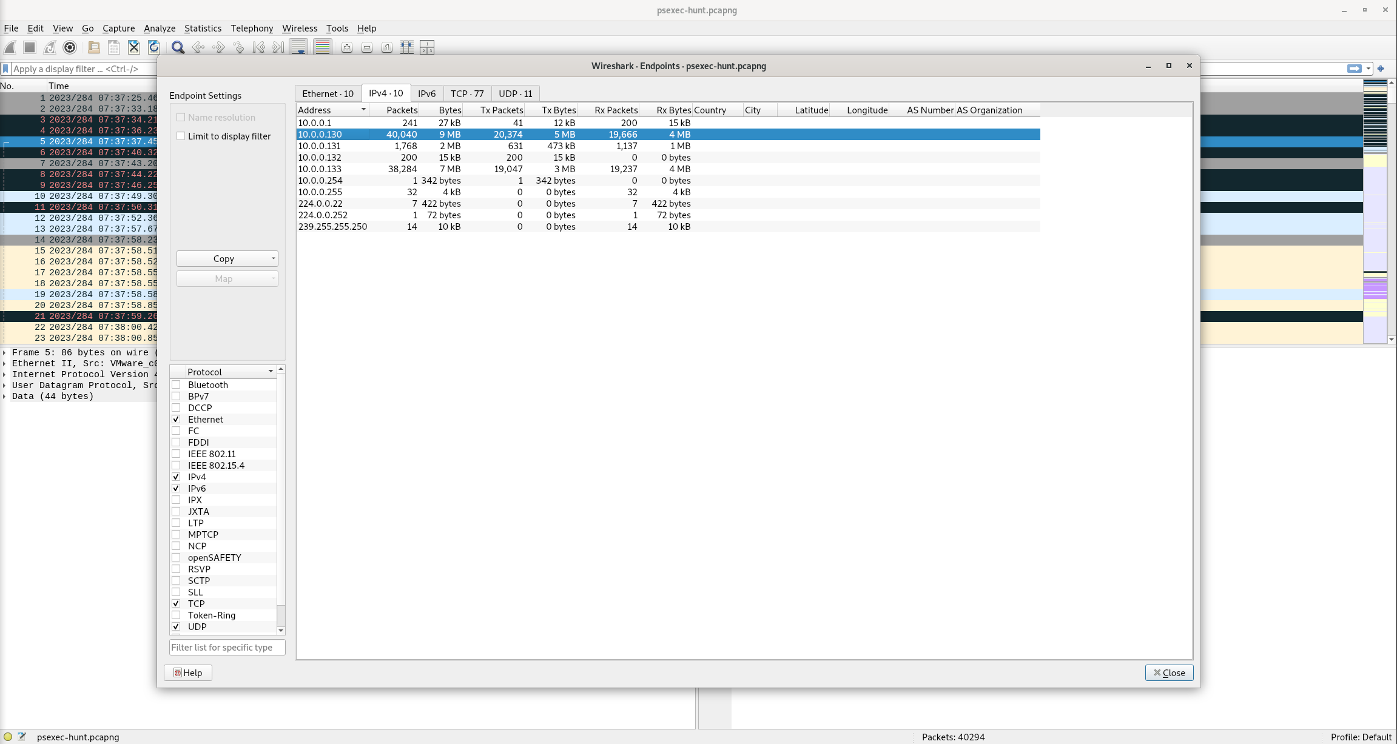Click packet list minimap scrollbar

click(1375, 211)
